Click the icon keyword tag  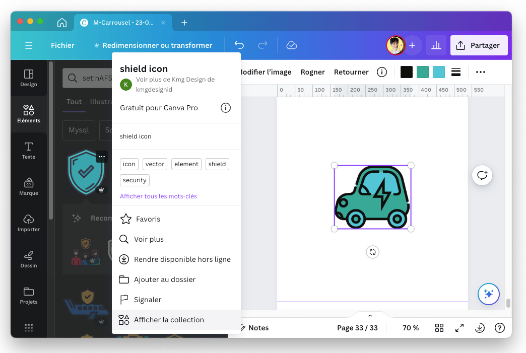pyautogui.click(x=129, y=164)
